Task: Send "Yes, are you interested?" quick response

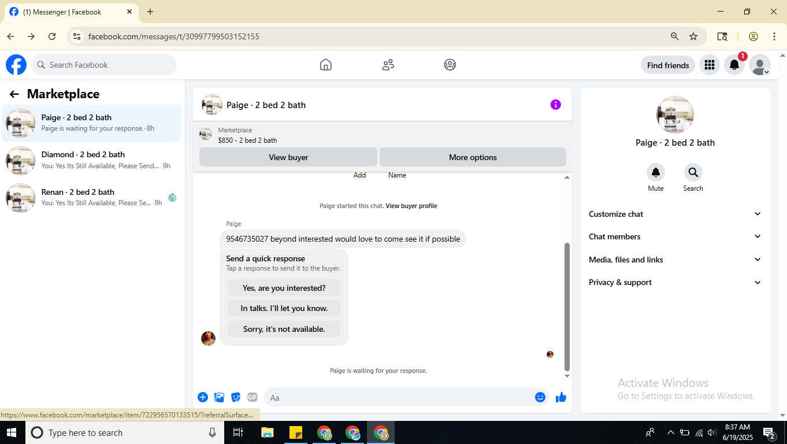Action: click(x=284, y=287)
